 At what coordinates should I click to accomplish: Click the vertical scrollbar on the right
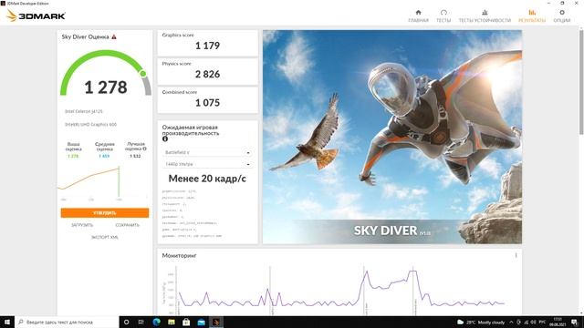(581, 82)
